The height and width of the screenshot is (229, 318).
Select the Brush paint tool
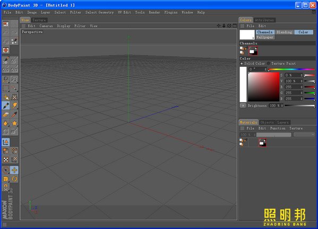point(6,105)
